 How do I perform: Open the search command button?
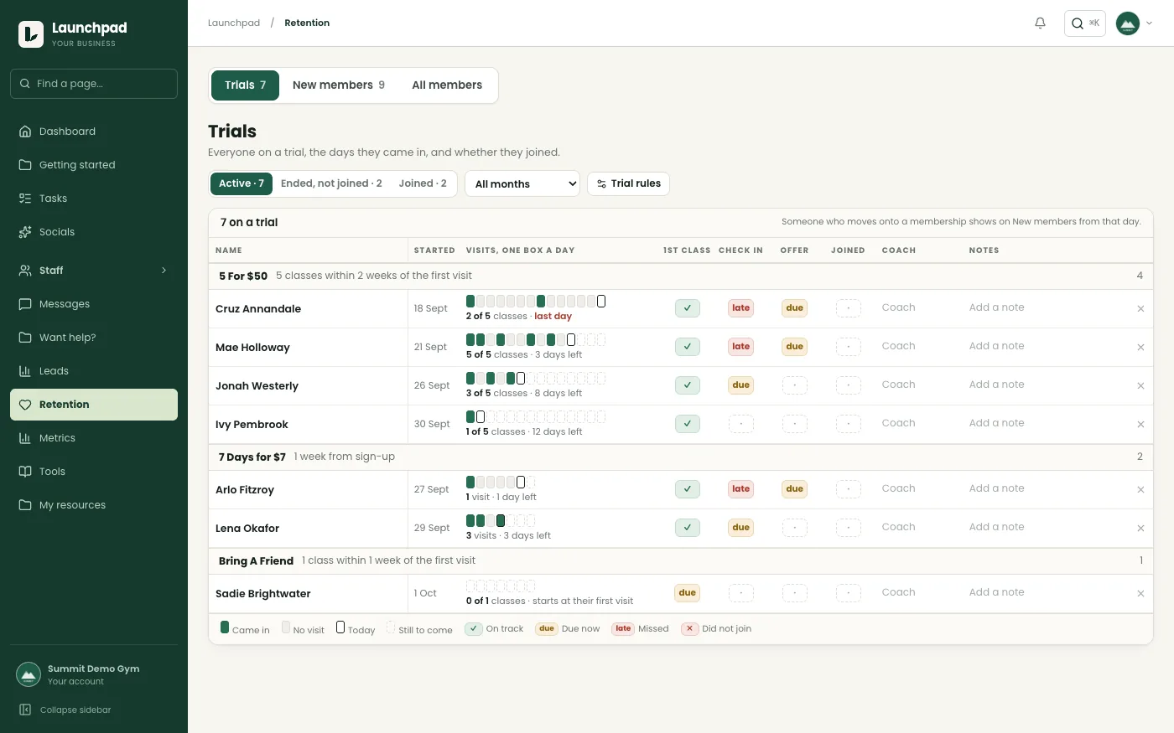[x=1085, y=23]
